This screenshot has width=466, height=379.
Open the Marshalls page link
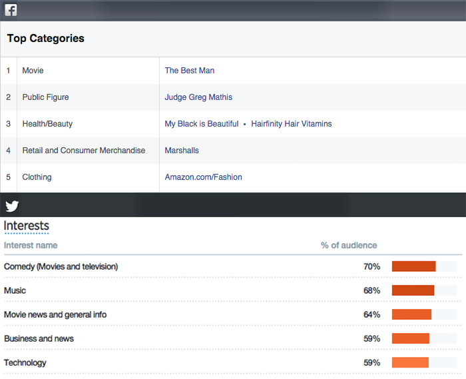click(182, 151)
